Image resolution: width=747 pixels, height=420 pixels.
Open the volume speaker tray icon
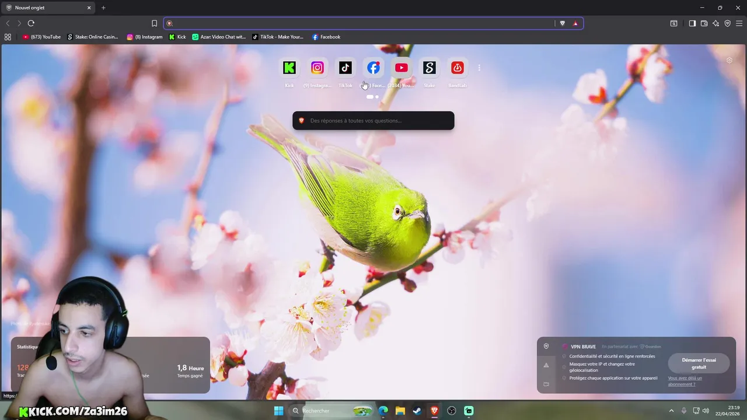pos(706,411)
